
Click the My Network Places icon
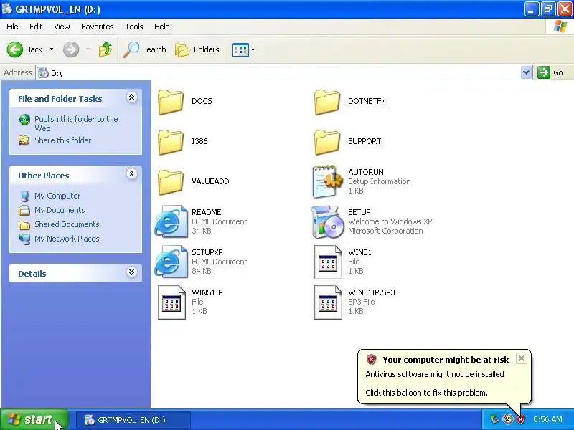coord(24,239)
